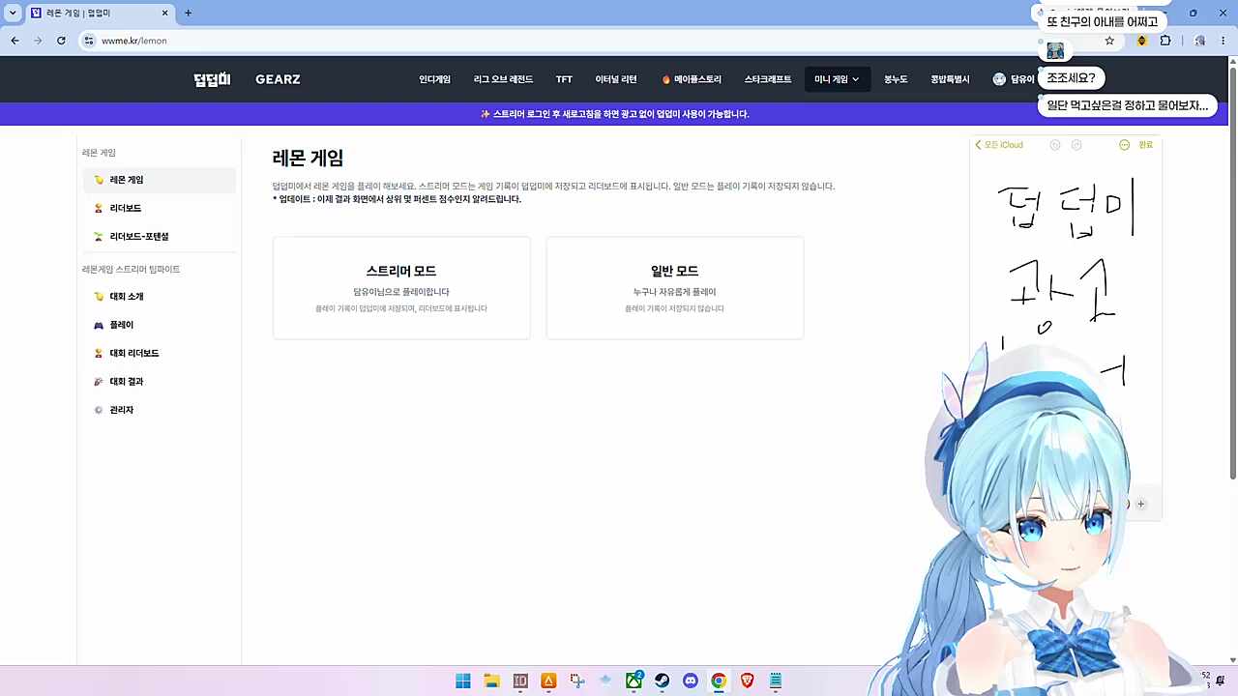Click the Steam icon in the taskbar
This screenshot has width=1238, height=696.
click(x=662, y=681)
